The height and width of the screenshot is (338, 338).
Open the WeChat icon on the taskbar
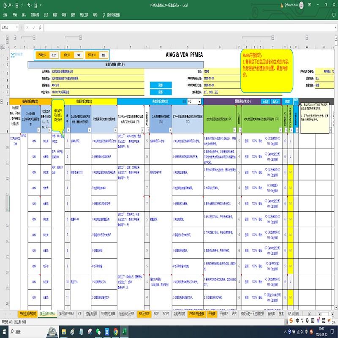pyautogui.click(x=98, y=332)
